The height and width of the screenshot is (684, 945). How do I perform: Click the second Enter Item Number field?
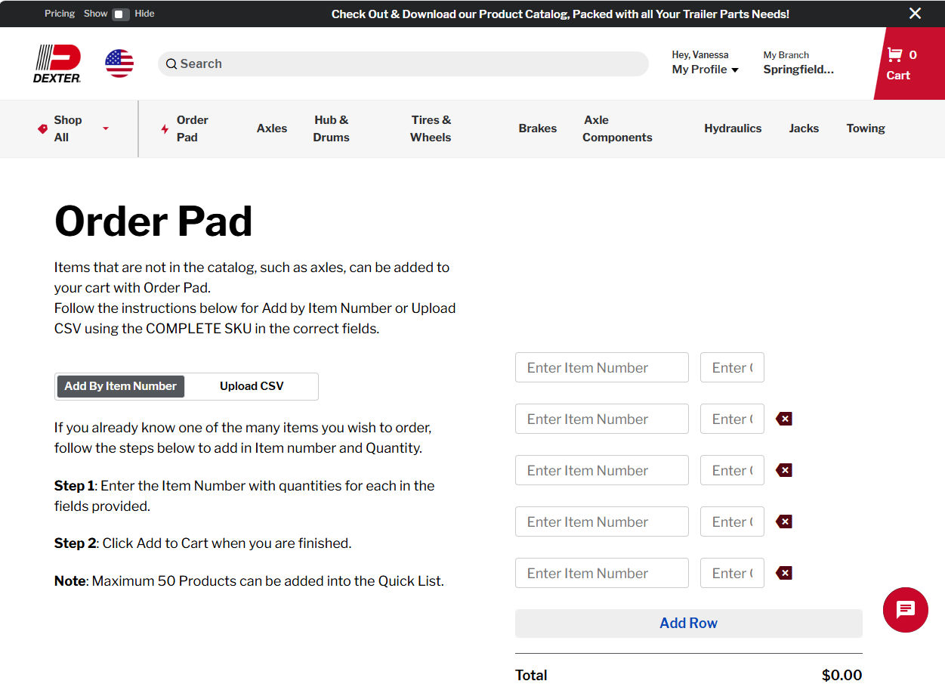602,419
